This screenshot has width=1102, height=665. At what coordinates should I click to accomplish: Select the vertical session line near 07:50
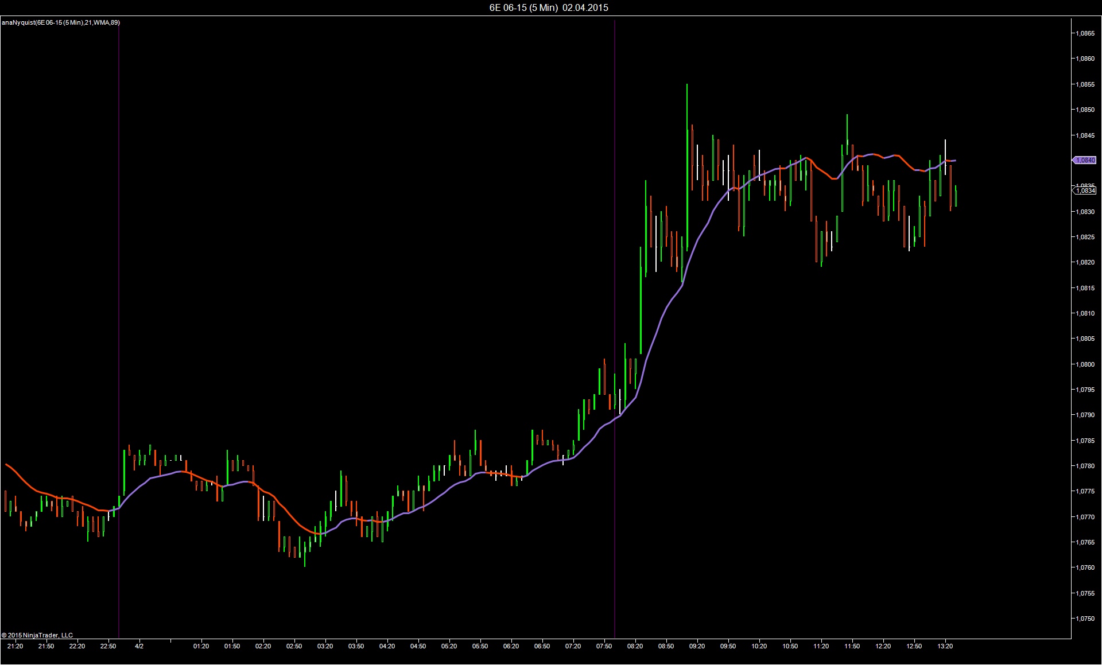[615, 230]
